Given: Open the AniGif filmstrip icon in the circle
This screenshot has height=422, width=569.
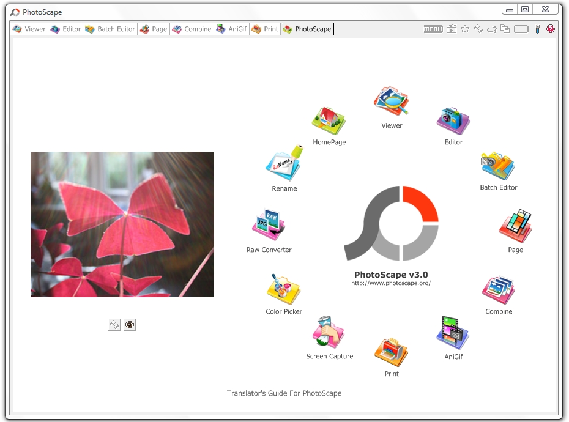Looking at the screenshot, I should coord(453,333).
